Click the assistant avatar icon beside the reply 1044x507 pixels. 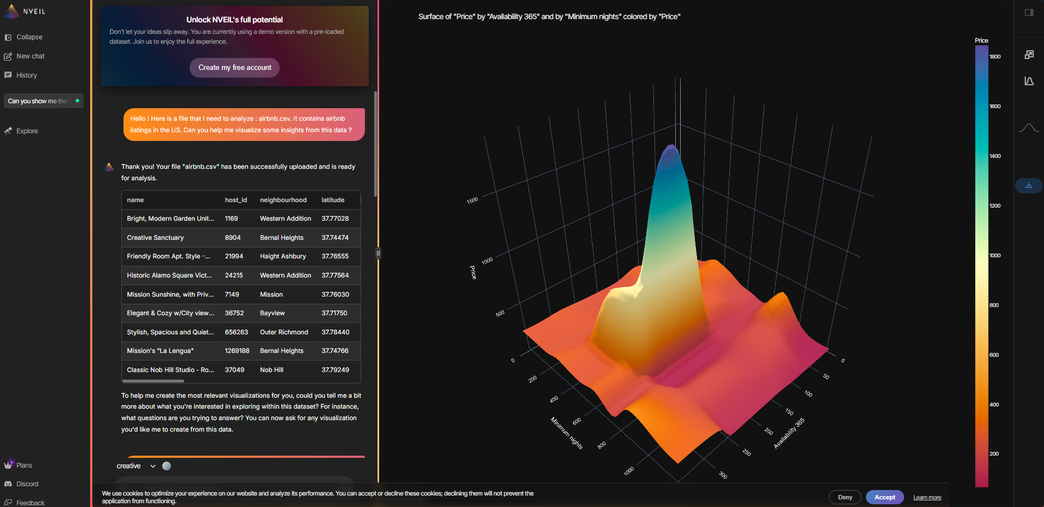tap(109, 167)
